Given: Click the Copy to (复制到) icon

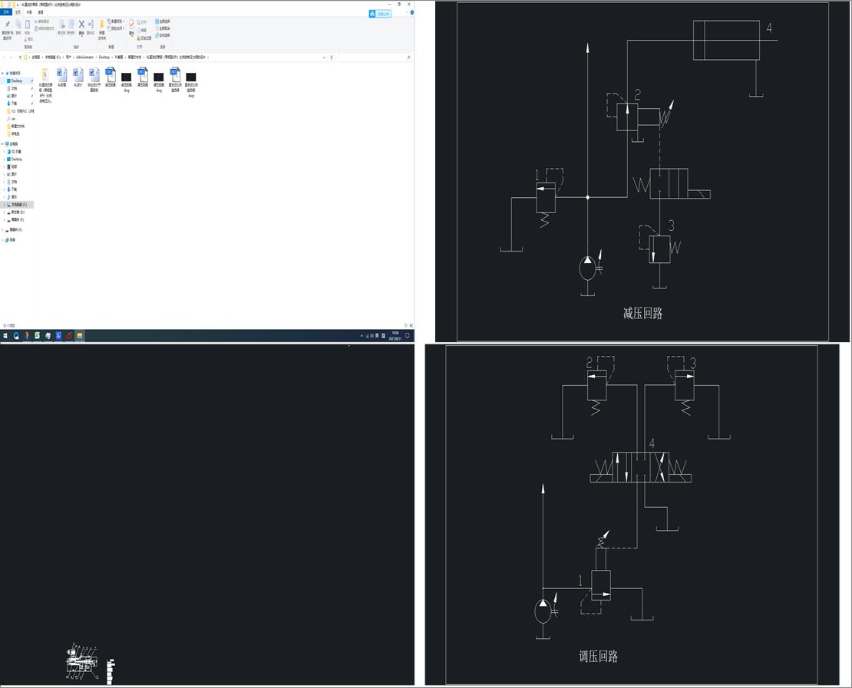Looking at the screenshot, I should click(x=71, y=27).
